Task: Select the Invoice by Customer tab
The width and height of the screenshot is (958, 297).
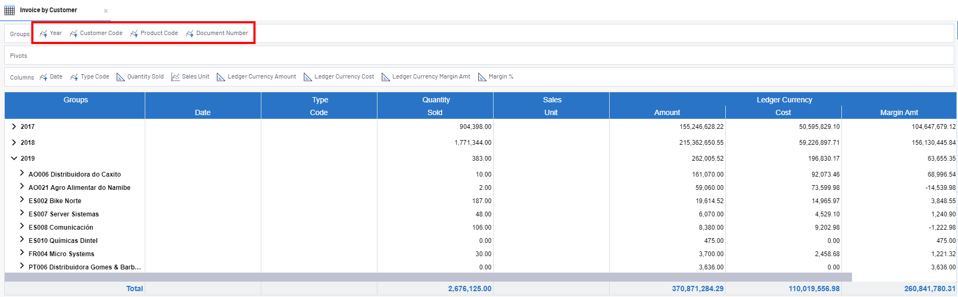Action: point(48,10)
